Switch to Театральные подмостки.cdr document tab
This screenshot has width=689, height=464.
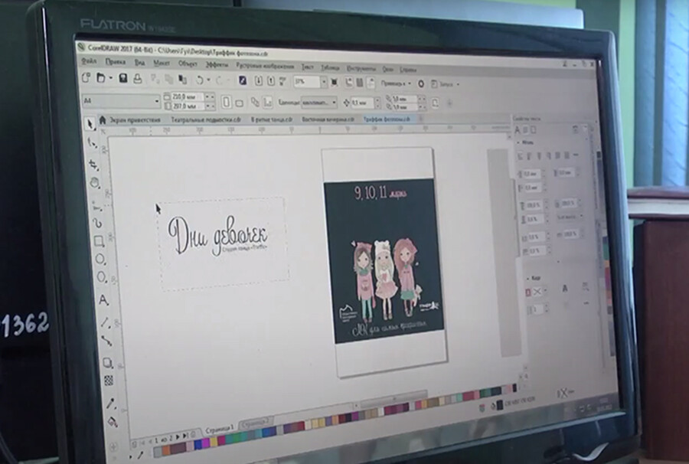206,119
